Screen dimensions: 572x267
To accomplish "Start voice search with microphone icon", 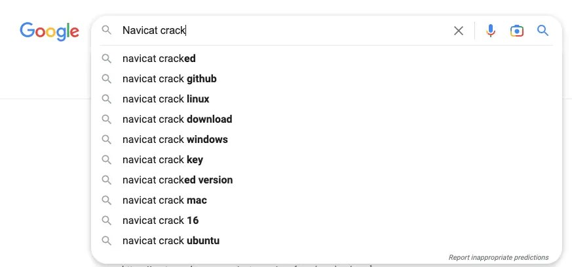I will pos(491,31).
